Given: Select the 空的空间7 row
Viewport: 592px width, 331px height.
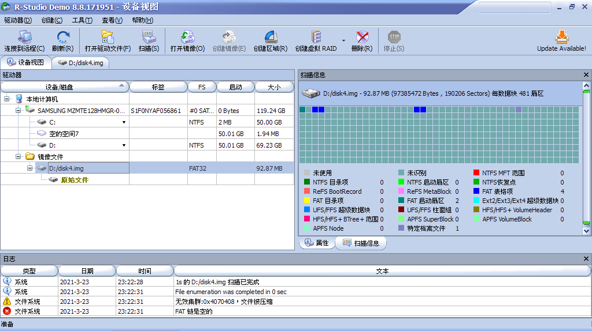Looking at the screenshot, I should click(x=147, y=134).
